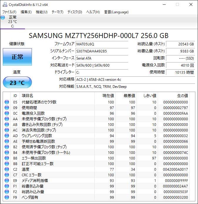Click status orb for 総書き込み量 row
The width and height of the screenshot is (198, 204).
(7, 186)
